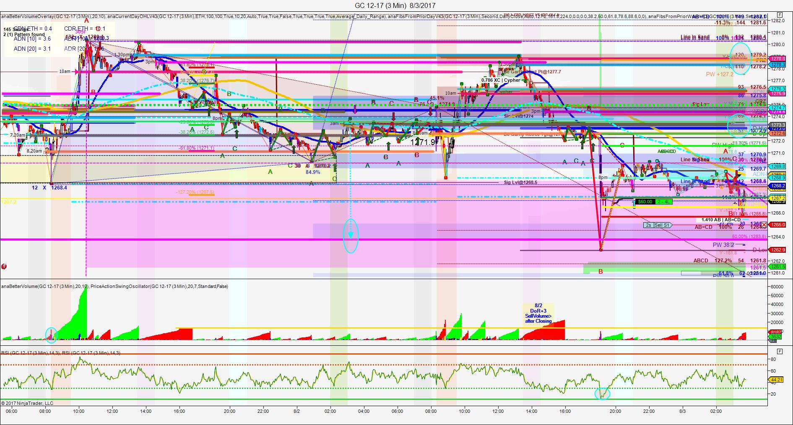Select the cyan ellipse drawing in volume panel
The image size is (793, 425).
(51, 335)
